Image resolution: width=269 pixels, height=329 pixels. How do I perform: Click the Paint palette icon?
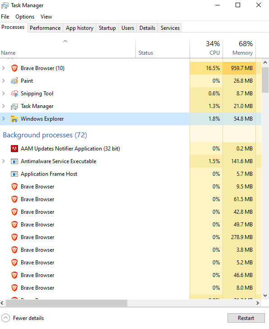(14, 81)
